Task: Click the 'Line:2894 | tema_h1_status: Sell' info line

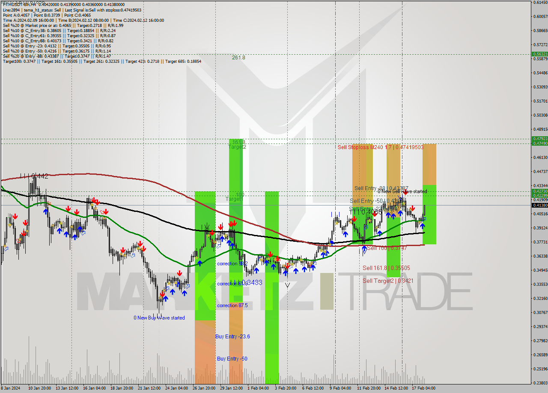Action: coord(72,10)
